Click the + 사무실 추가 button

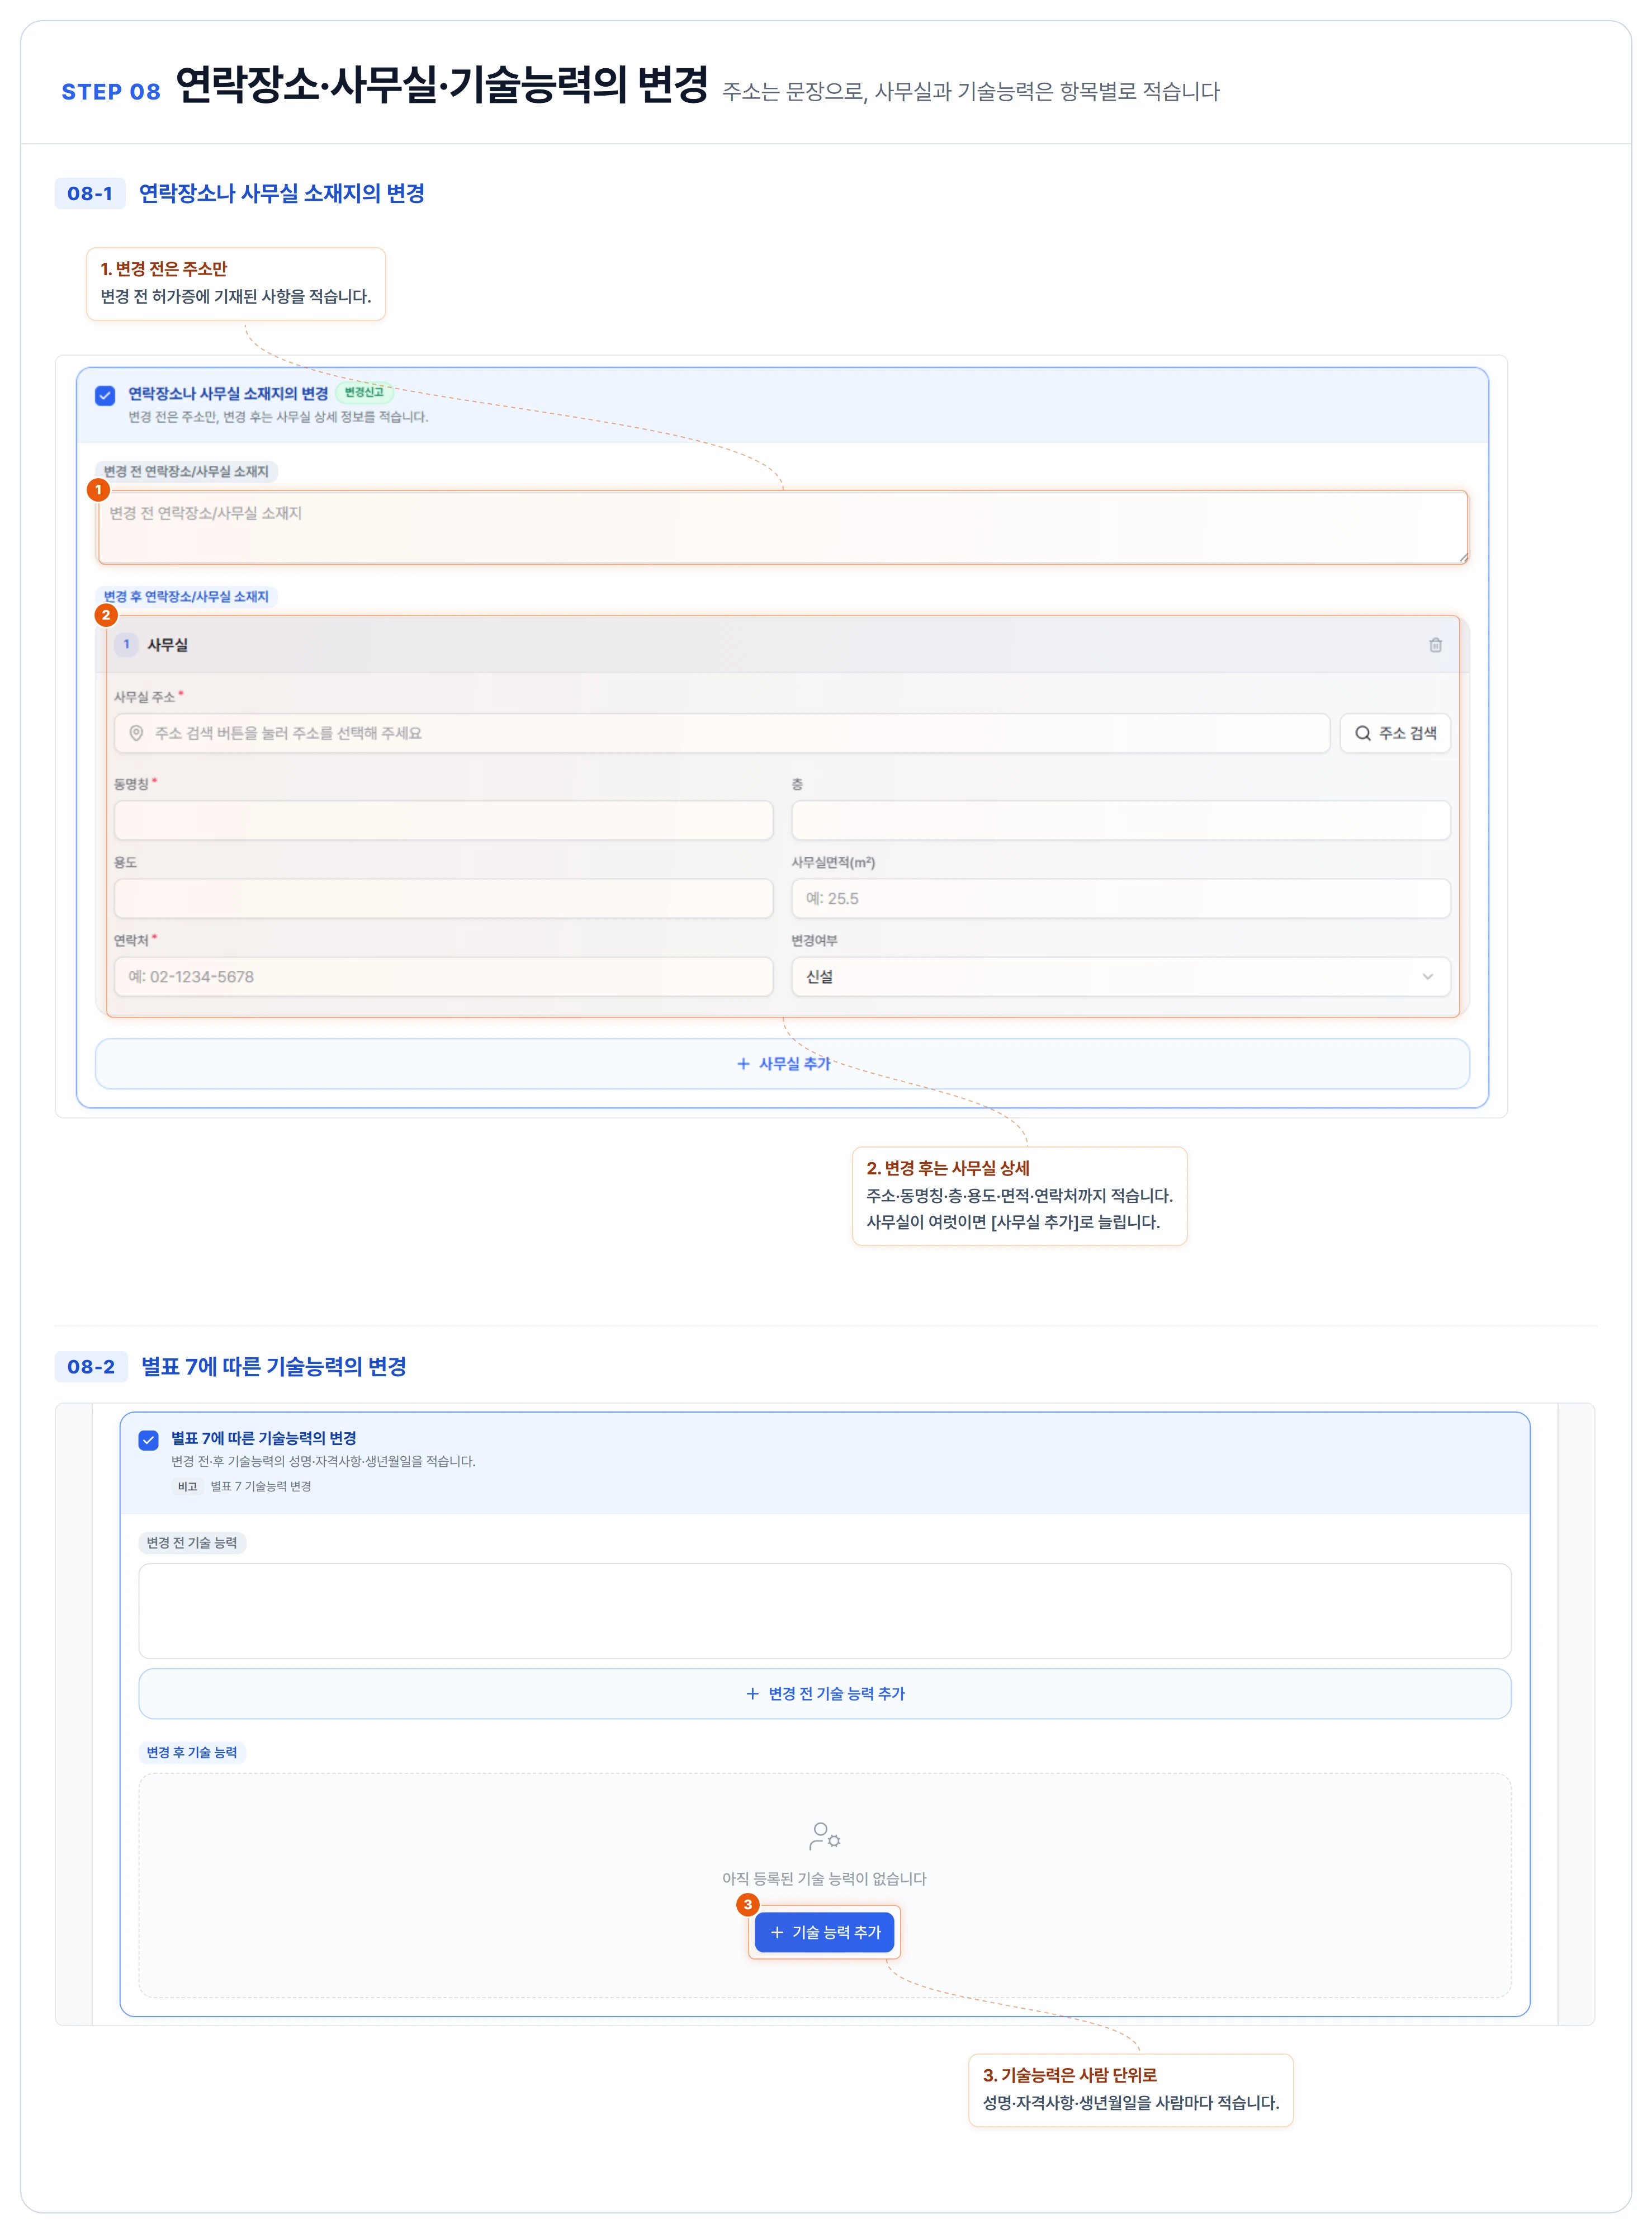click(x=782, y=1064)
